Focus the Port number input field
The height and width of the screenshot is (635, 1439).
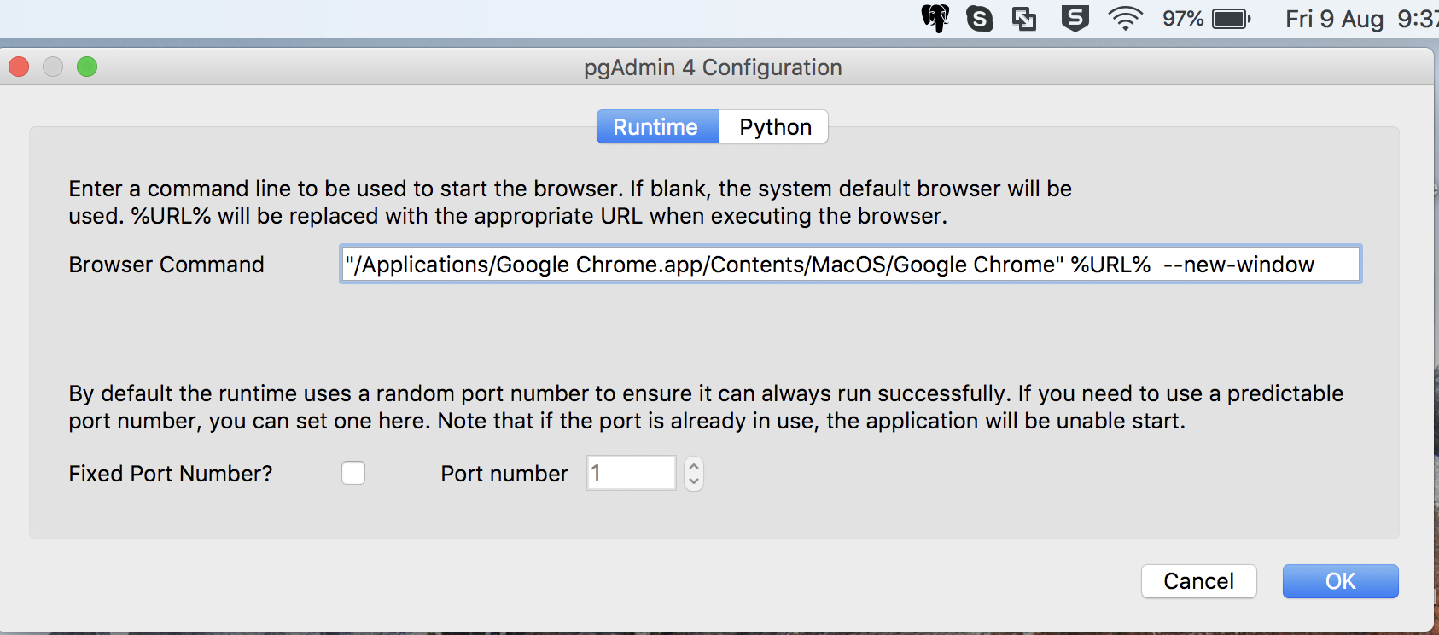click(631, 473)
